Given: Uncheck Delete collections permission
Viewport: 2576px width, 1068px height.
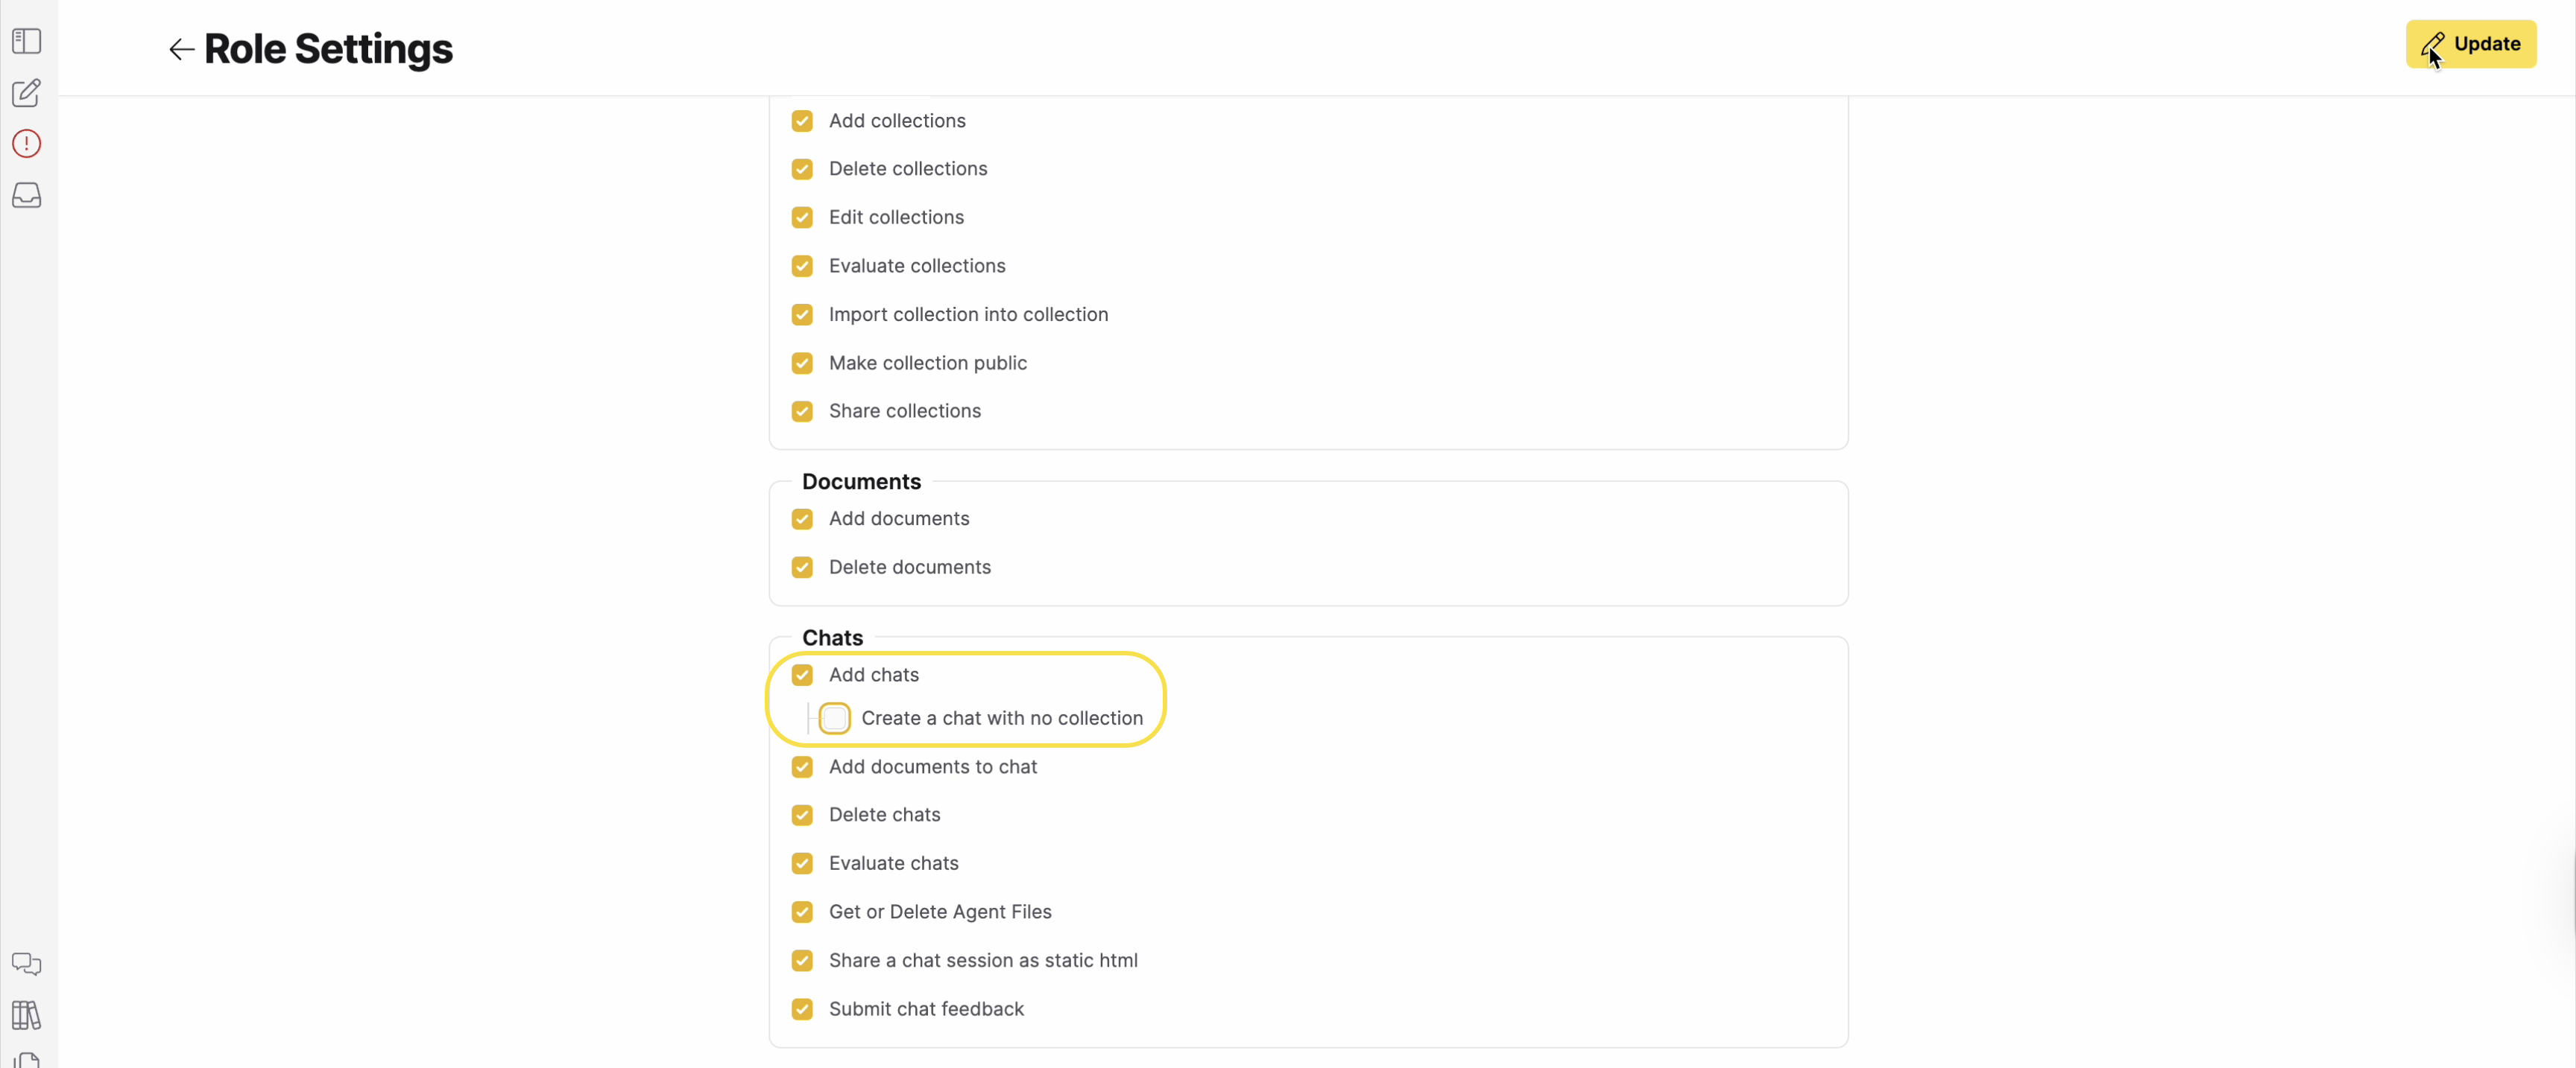Looking at the screenshot, I should 802,169.
